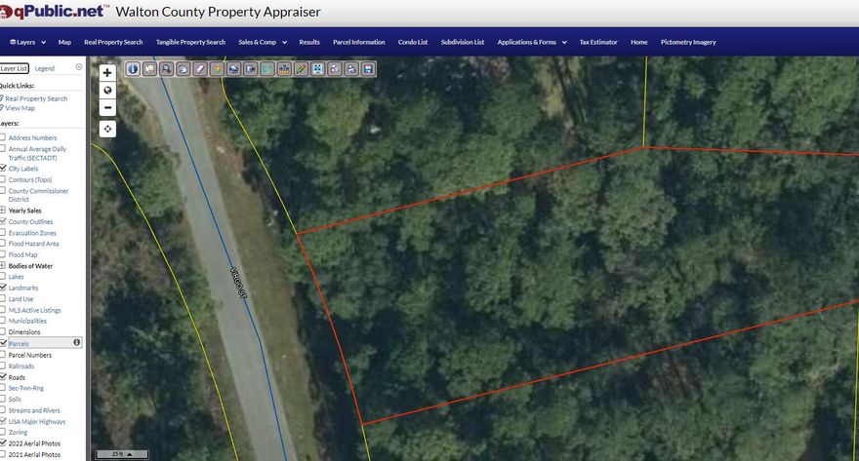Click the globe full extent button
Viewport: 859px width, 461px height.
[107, 91]
